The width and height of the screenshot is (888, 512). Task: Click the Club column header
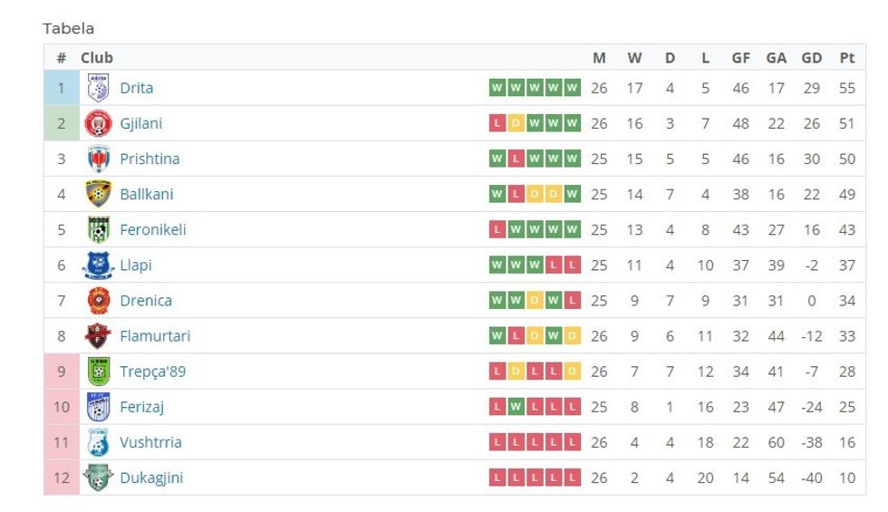(97, 58)
